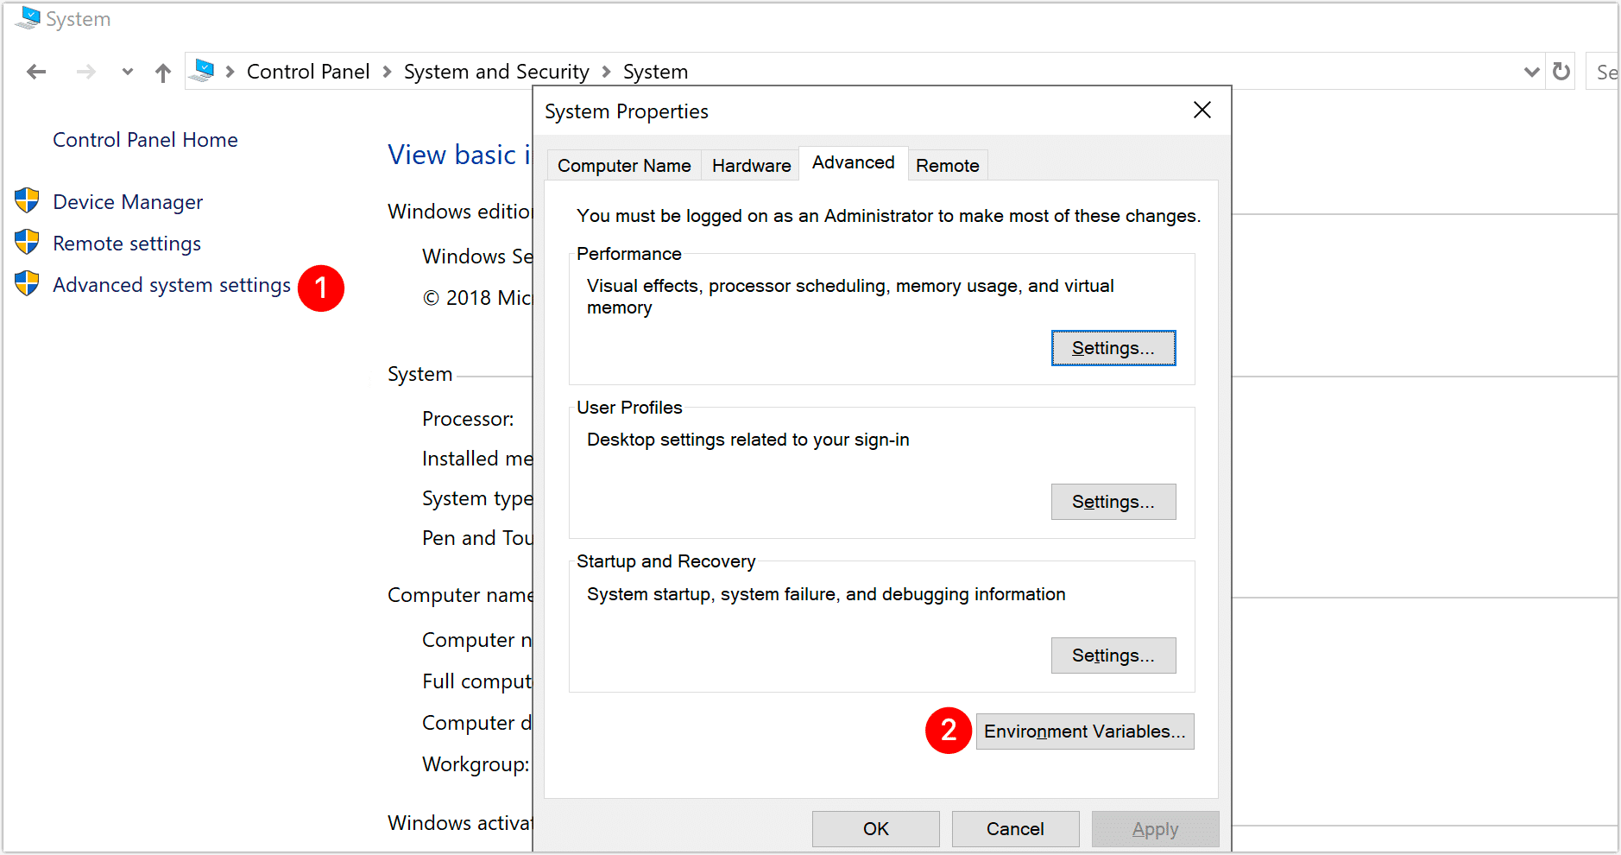Open User Profiles Settings button
This screenshot has width=1621, height=855.
1113,502
